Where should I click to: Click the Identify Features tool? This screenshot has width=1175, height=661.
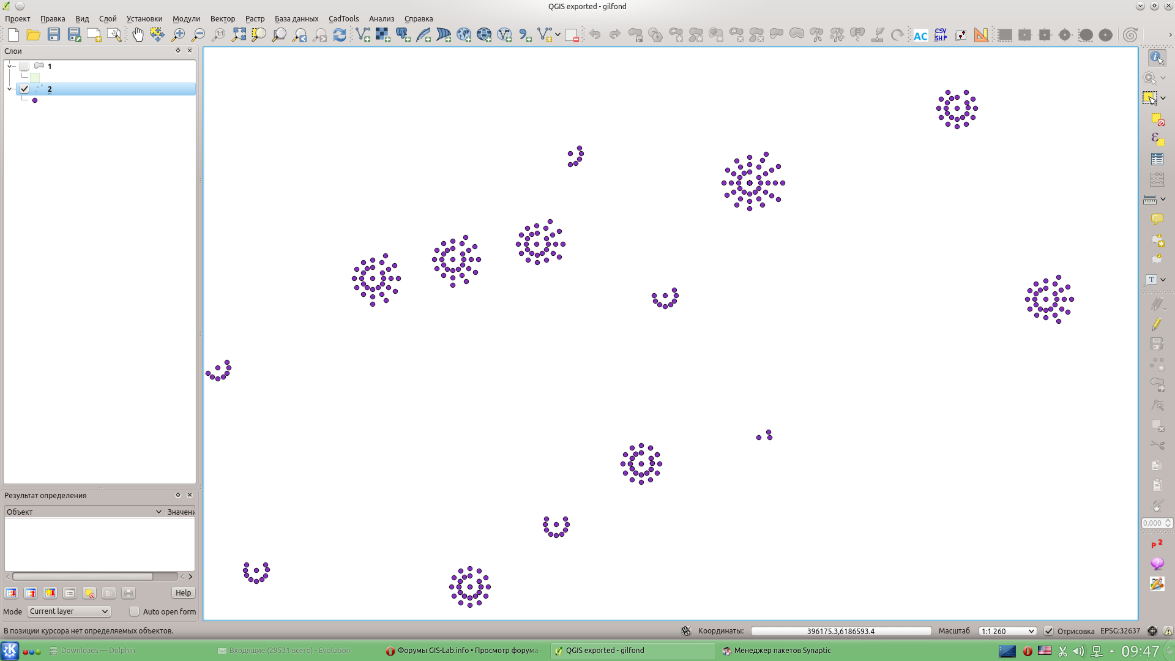click(1156, 58)
